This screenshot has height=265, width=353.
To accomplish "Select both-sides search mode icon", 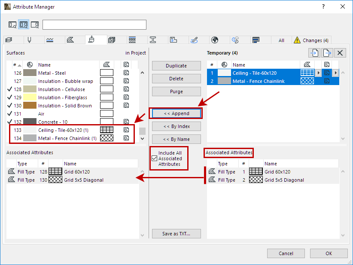I will (24, 24).
